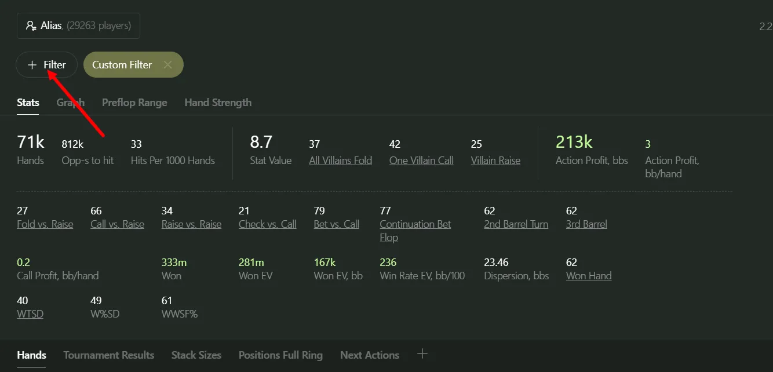Remove Custom Filter with its X icon
This screenshot has width=773, height=372.
tap(167, 65)
